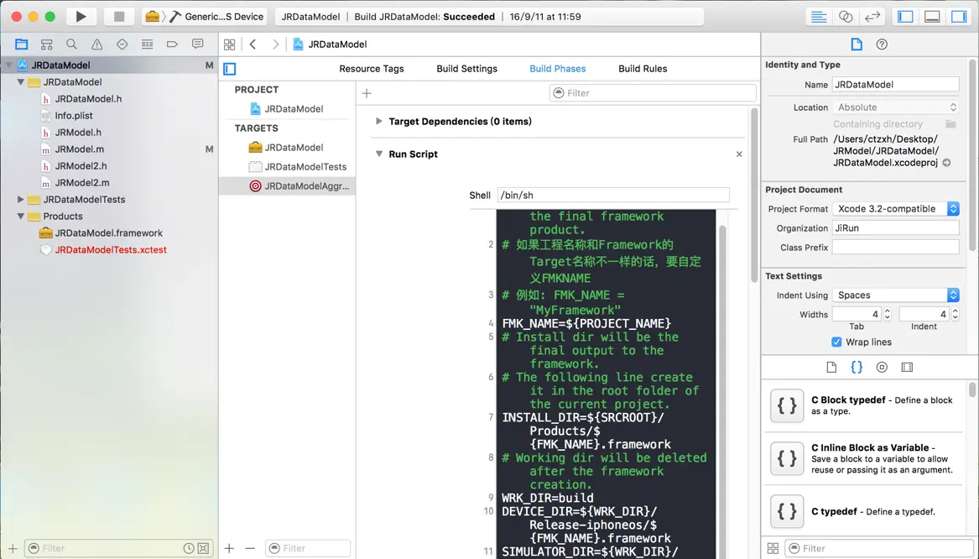Switch to Build Phases tab
The width and height of the screenshot is (979, 559).
[558, 69]
